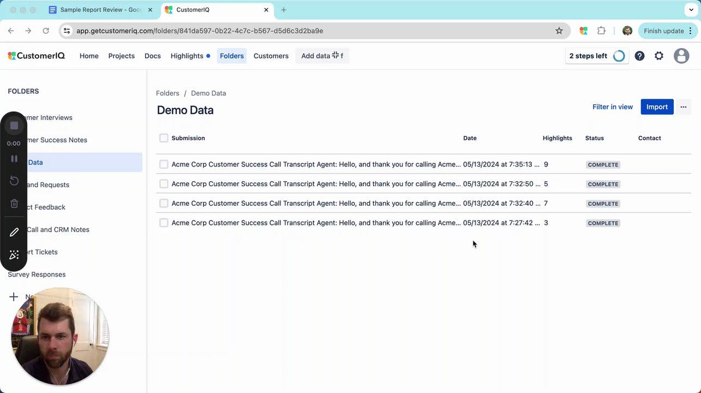This screenshot has width=701, height=393.
Task: Pause the recording in the overlay
Action: pyautogui.click(x=14, y=158)
